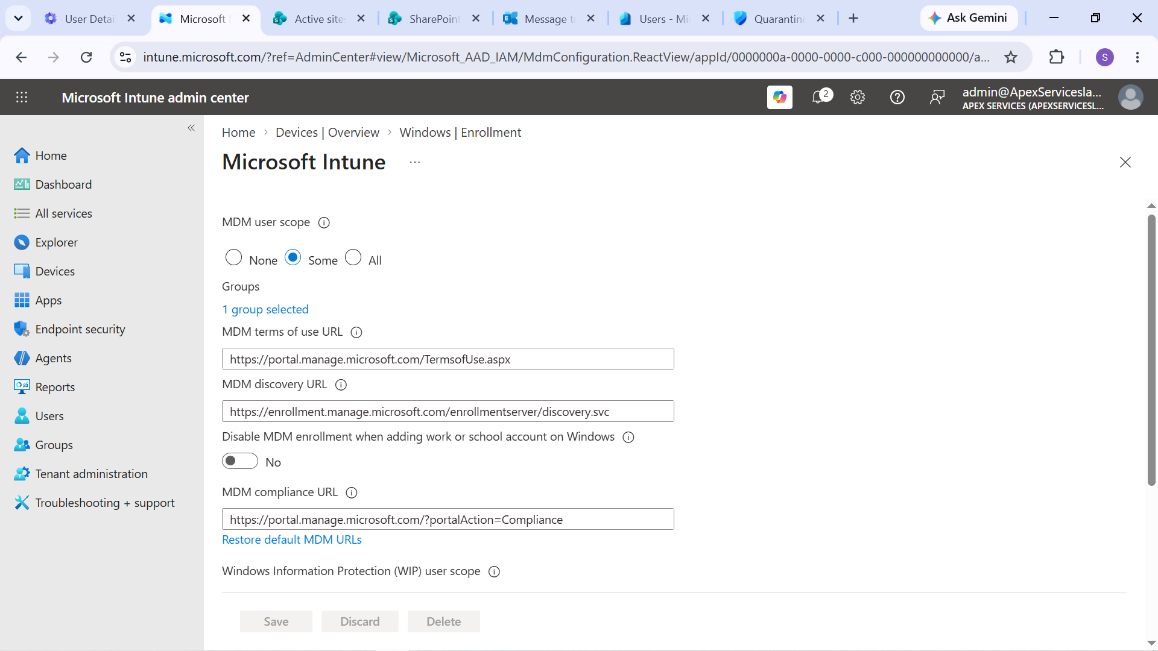Viewport: 1158px width, 651px height.
Task: Show info for MDM user scope
Action: point(324,223)
